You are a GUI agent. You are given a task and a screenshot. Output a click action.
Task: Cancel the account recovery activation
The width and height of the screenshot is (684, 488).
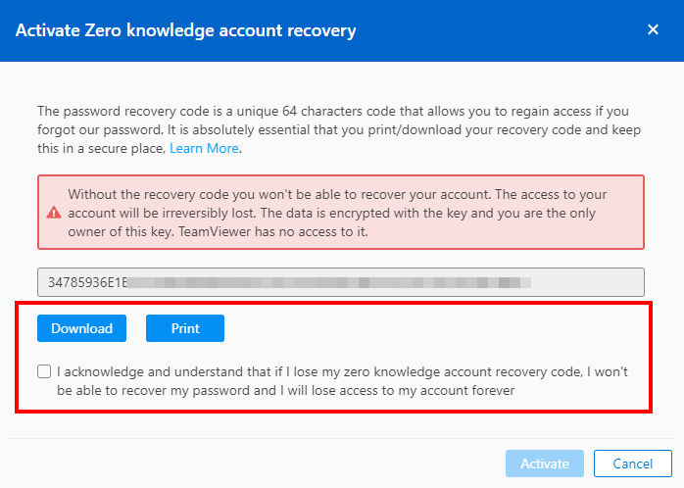pyautogui.click(x=632, y=464)
